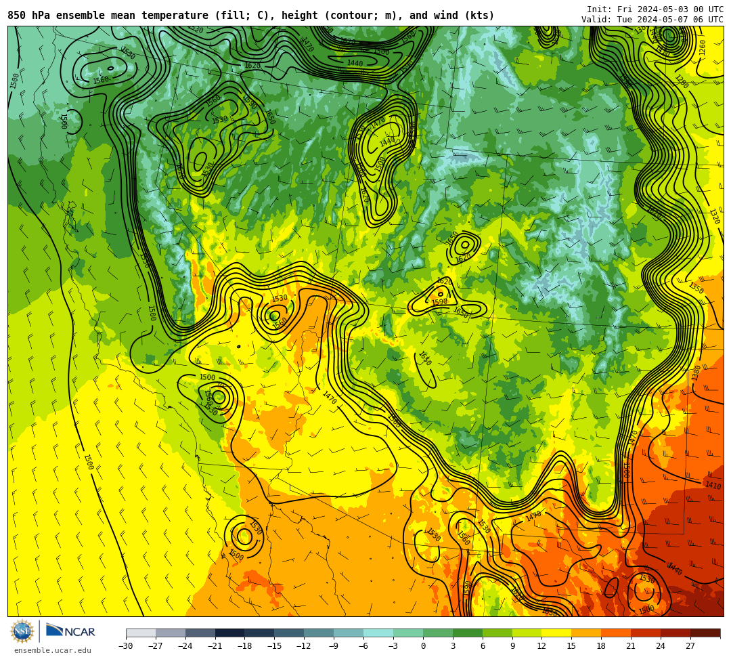Click the 24 colorbar tick label
The image size is (731, 659).
coord(661,646)
